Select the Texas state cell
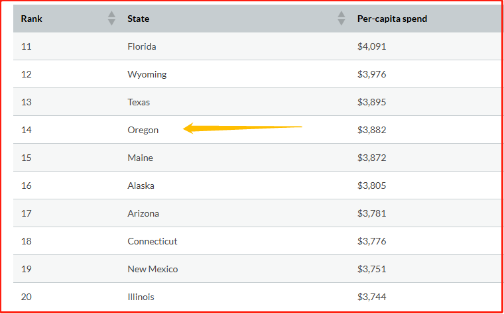504x314 pixels. click(139, 102)
